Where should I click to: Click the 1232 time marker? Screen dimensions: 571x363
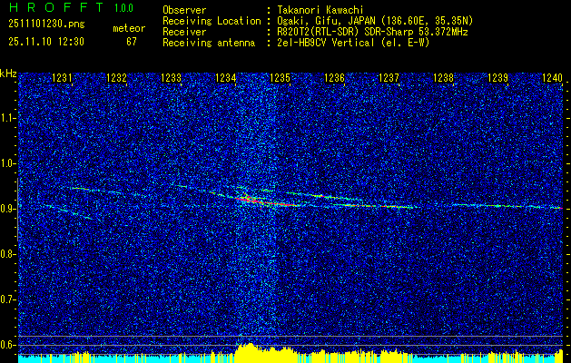[x=116, y=78]
